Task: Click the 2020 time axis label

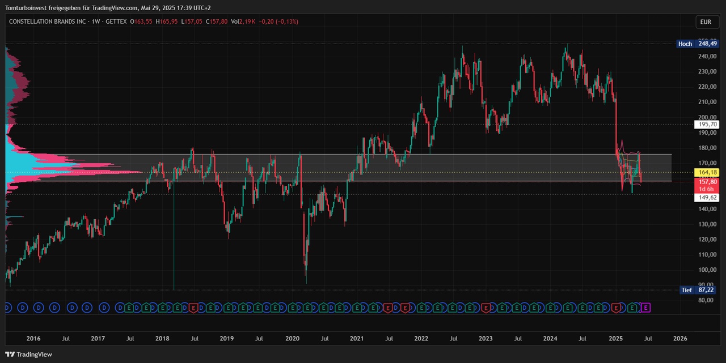Action: [292, 339]
